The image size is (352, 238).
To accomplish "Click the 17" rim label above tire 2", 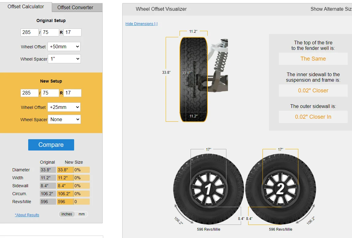I will point(281,149).
